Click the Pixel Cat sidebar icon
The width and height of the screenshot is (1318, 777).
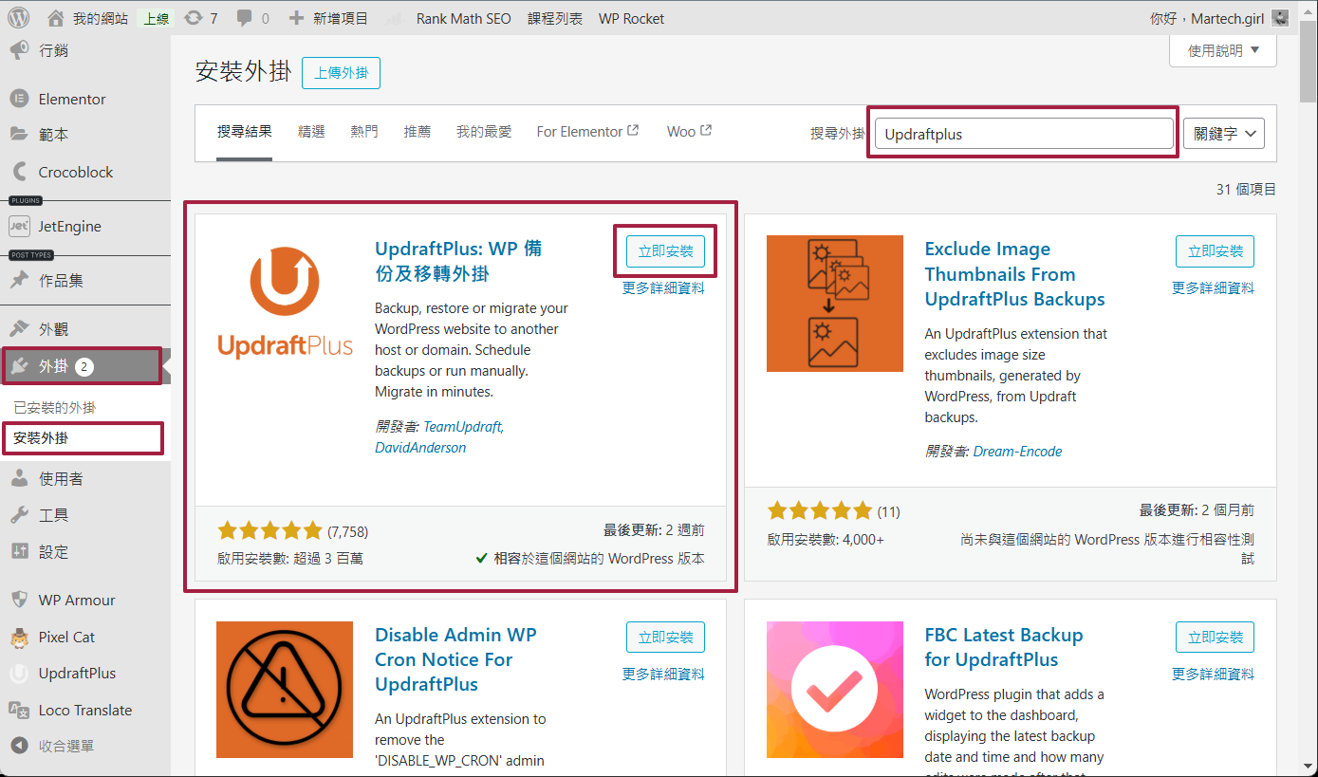click(19, 637)
